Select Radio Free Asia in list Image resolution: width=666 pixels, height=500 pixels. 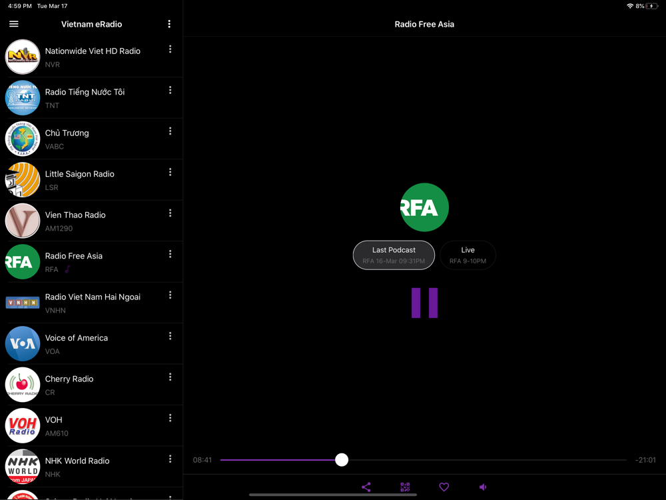[x=91, y=261]
